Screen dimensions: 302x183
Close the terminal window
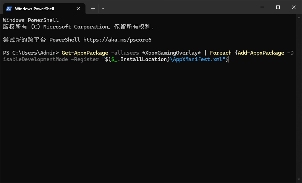point(294,7)
